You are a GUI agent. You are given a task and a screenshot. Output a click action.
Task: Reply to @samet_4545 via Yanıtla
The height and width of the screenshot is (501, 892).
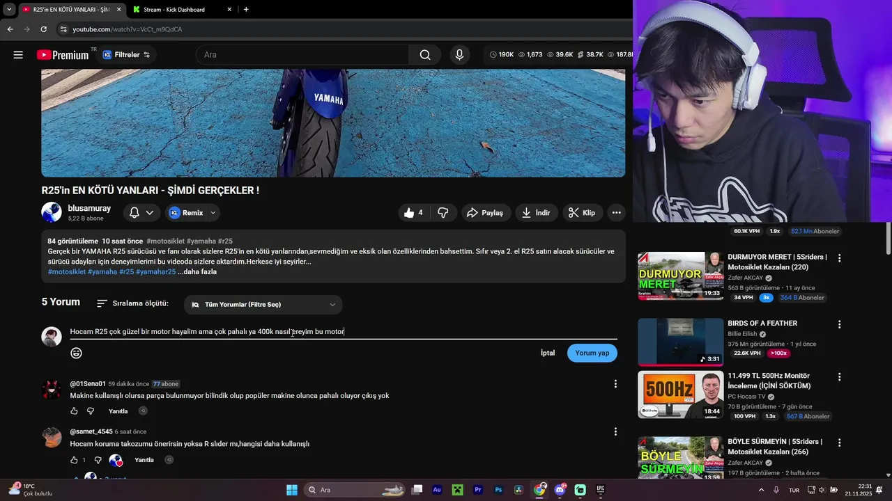tap(144, 460)
